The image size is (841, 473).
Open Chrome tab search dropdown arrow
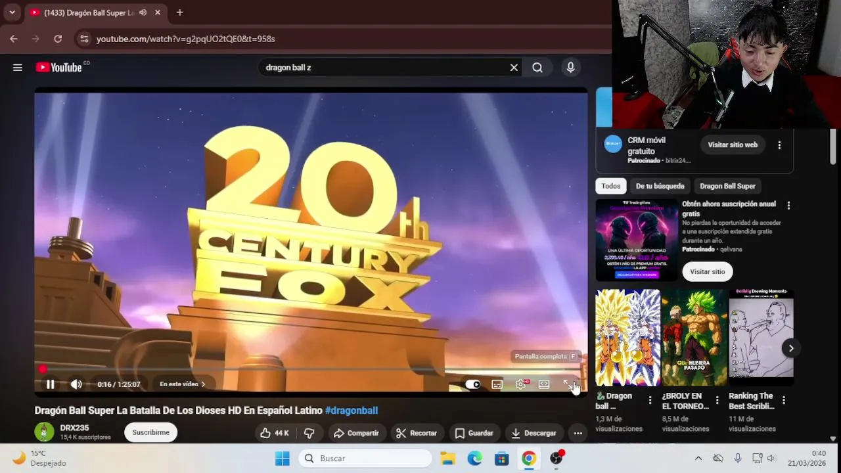pyautogui.click(x=12, y=12)
